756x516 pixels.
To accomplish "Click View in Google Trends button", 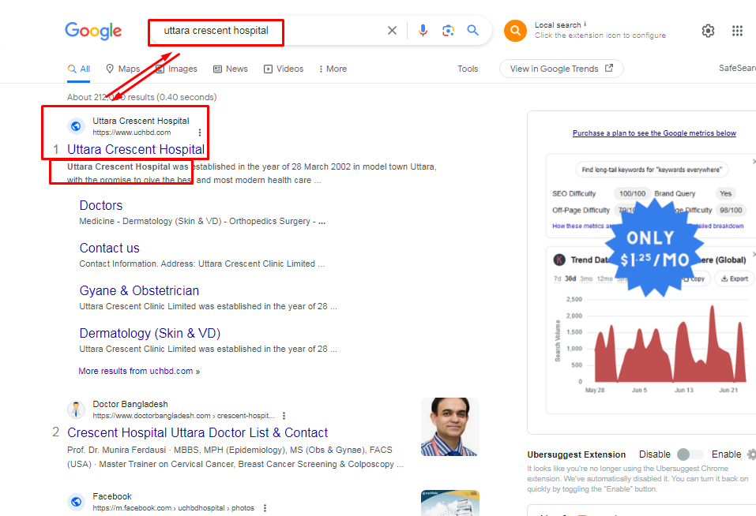I will (x=561, y=69).
